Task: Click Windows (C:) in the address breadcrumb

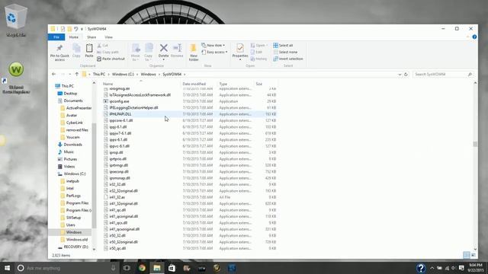Action: pyautogui.click(x=123, y=75)
